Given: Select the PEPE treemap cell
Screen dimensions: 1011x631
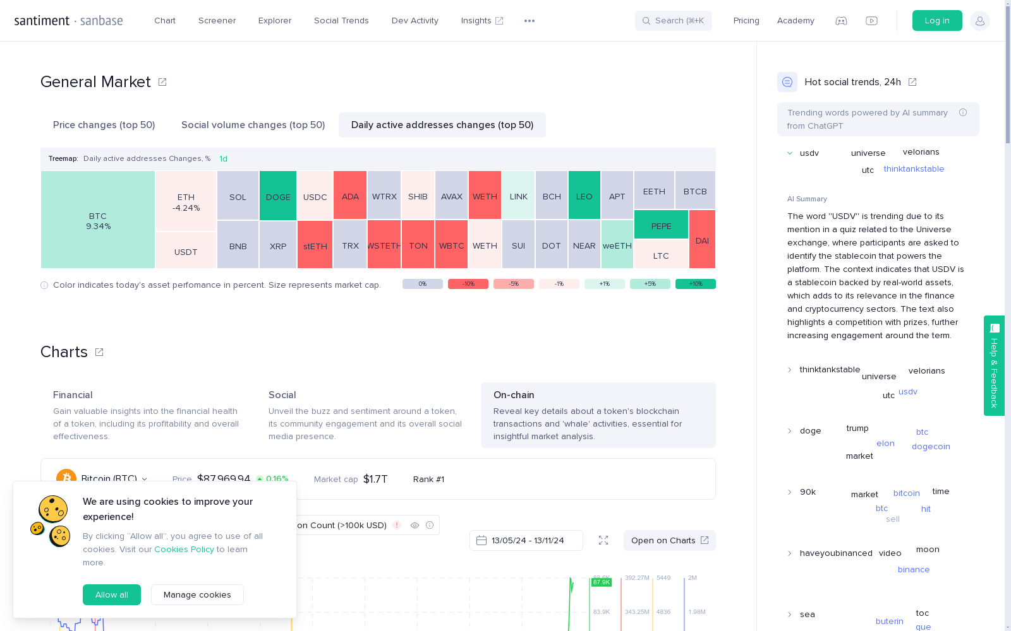Looking at the screenshot, I should pyautogui.click(x=662, y=225).
